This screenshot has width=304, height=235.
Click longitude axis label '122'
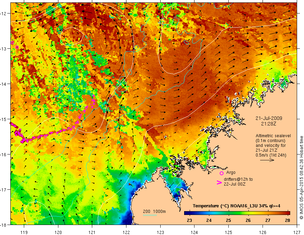[126, 232]
